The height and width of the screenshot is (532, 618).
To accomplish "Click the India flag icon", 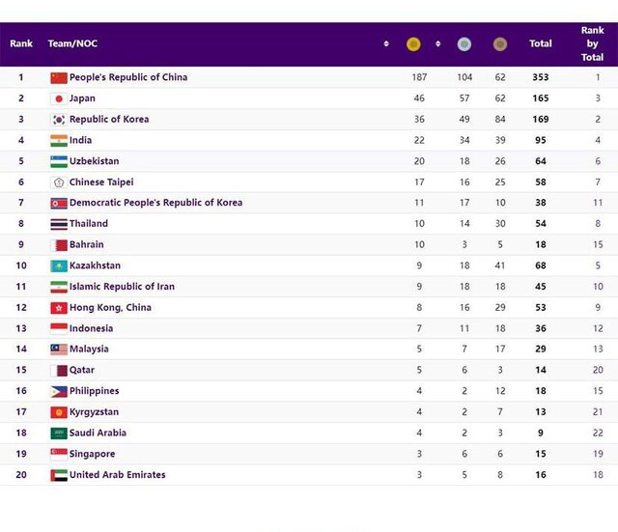I will pyautogui.click(x=58, y=140).
